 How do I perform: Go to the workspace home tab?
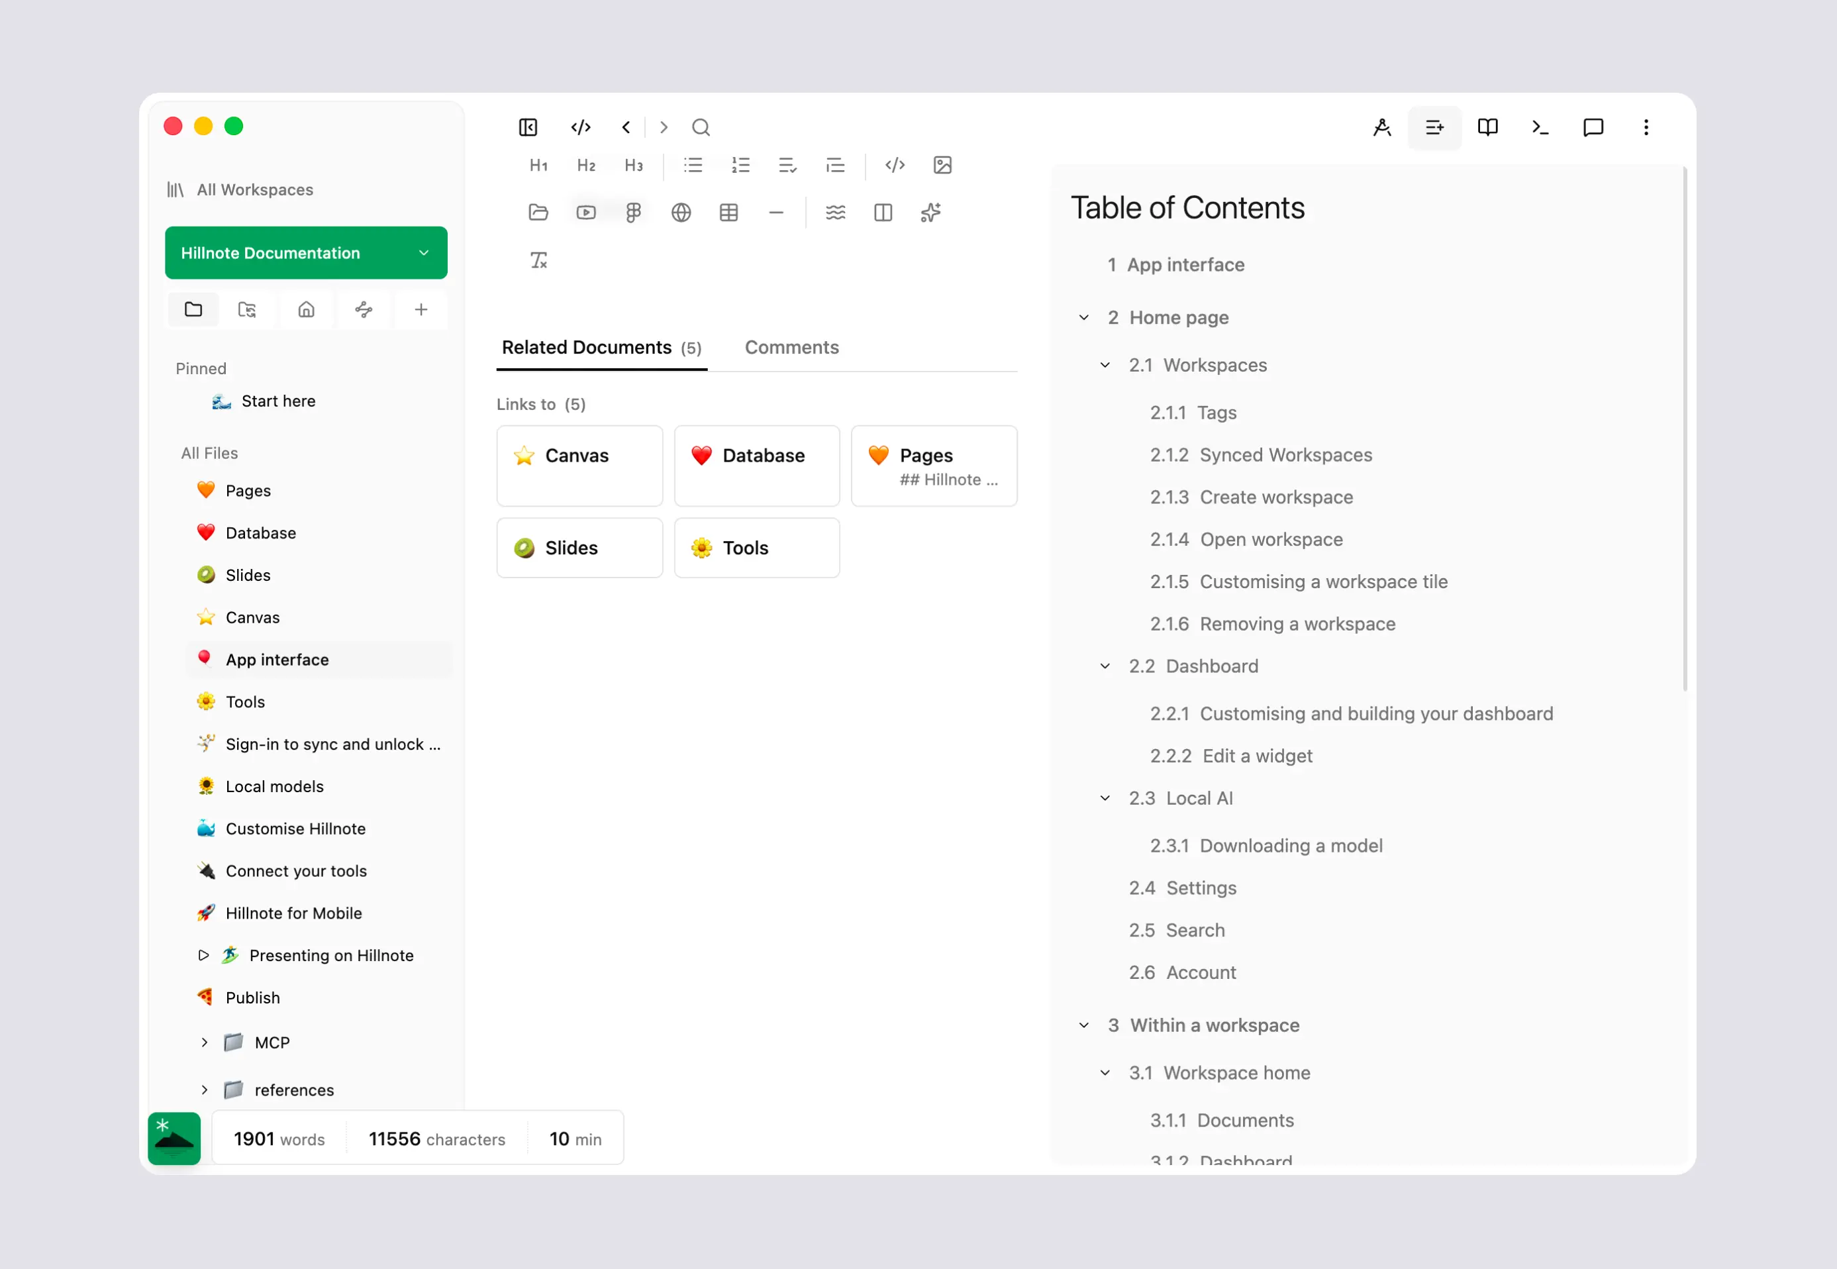click(x=306, y=309)
